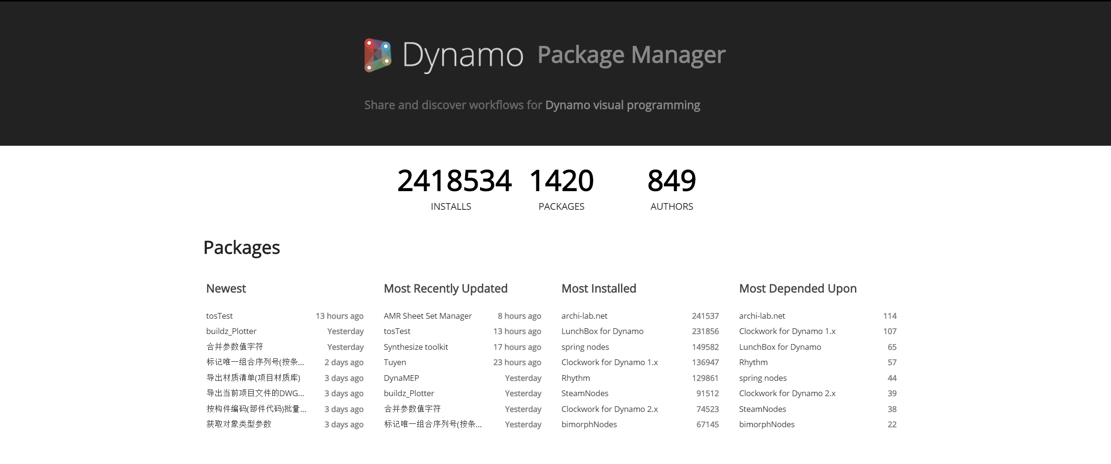This screenshot has height=464, width=1111.
Task: Click the Dynamo wordmark in header
Action: (x=463, y=56)
